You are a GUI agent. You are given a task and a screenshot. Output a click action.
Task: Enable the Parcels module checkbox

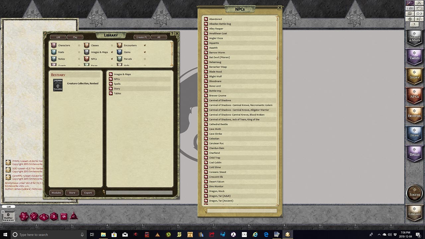pyautogui.click(x=145, y=59)
